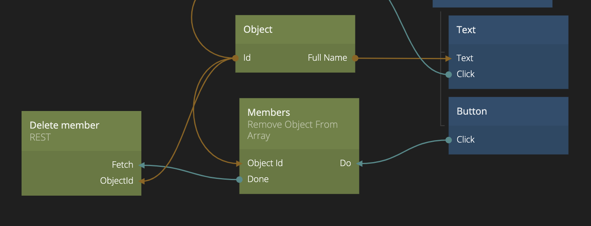Click the ObjectId input arrow on Delete member
This screenshot has height=226, width=591.
tap(141, 181)
